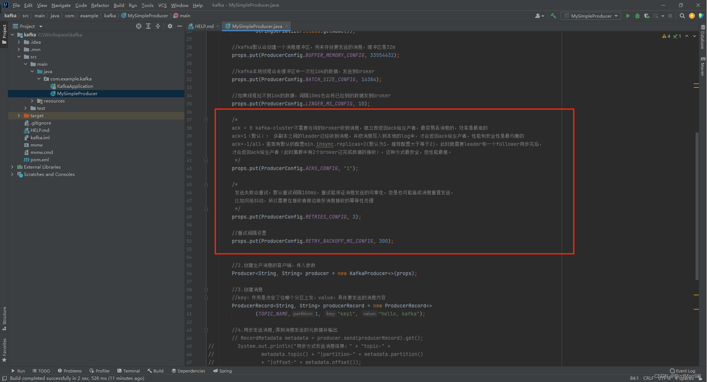Screen dimensions: 707x382
Task: Expand Scratches and Consoles node
Action: [12, 174]
